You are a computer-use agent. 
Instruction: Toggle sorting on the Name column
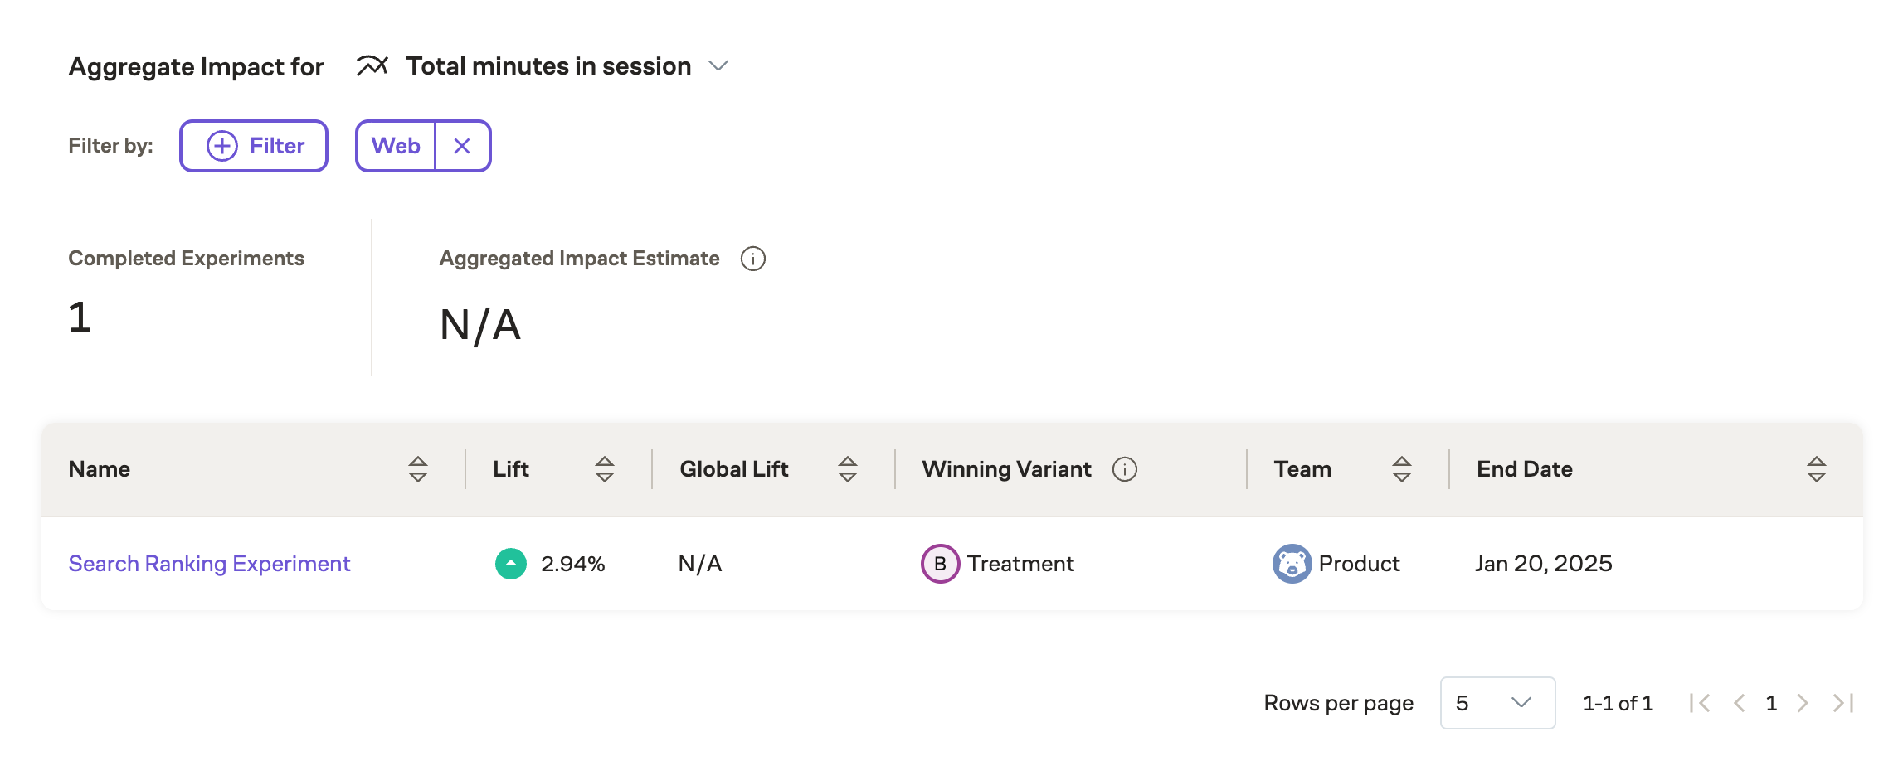click(418, 469)
